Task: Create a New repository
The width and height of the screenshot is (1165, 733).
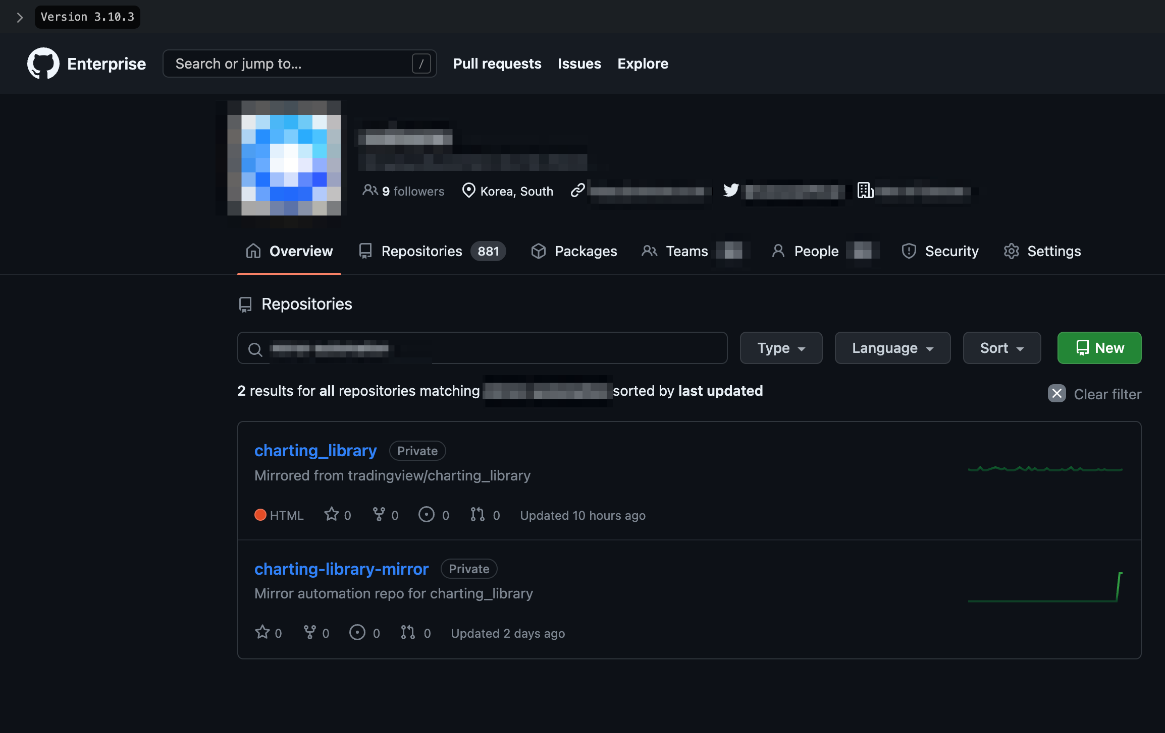Action: click(1099, 348)
